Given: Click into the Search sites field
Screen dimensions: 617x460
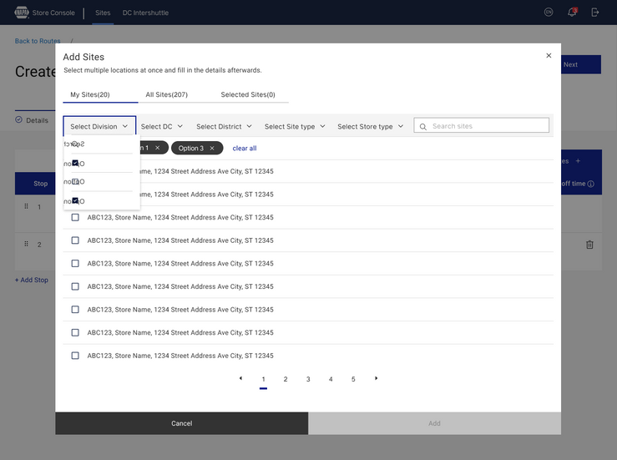Looking at the screenshot, I should click(481, 126).
